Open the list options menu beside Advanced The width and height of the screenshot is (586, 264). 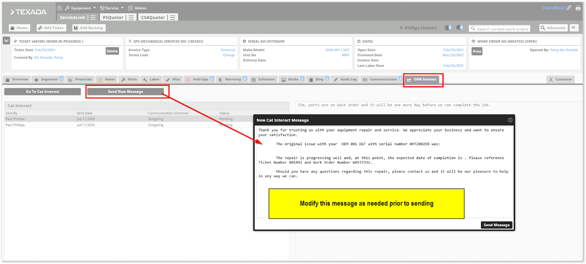point(574,28)
